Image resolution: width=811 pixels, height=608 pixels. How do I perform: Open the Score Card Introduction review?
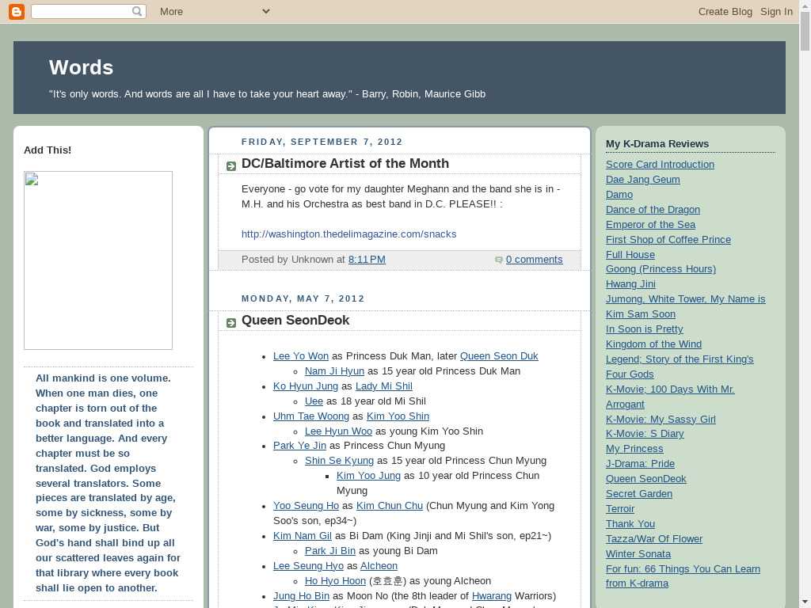[x=660, y=165]
